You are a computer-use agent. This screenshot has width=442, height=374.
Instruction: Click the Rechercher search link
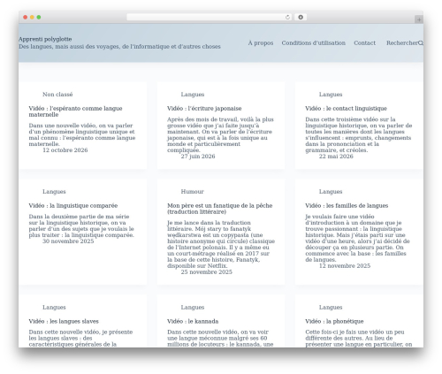click(402, 43)
